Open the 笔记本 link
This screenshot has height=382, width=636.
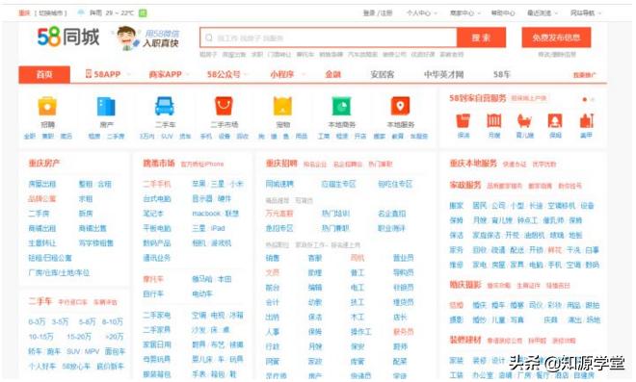pyautogui.click(x=153, y=214)
